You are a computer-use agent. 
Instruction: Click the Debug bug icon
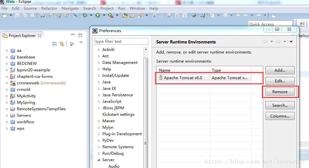pos(85,15)
